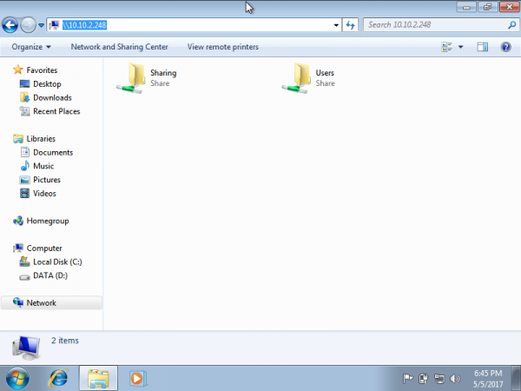Click the Recent Places icon
The height and width of the screenshot is (391, 521).
tap(24, 111)
